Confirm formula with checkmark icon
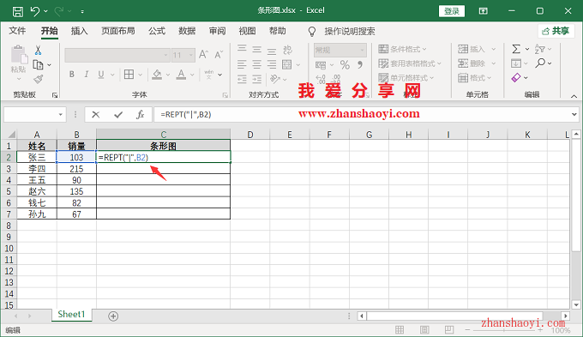583x337 pixels. coord(118,115)
